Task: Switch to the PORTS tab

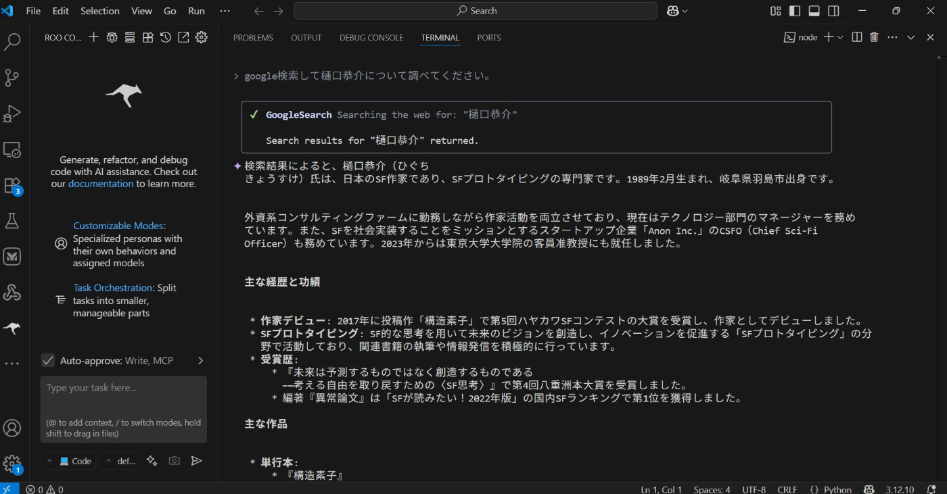Action: [x=489, y=38]
